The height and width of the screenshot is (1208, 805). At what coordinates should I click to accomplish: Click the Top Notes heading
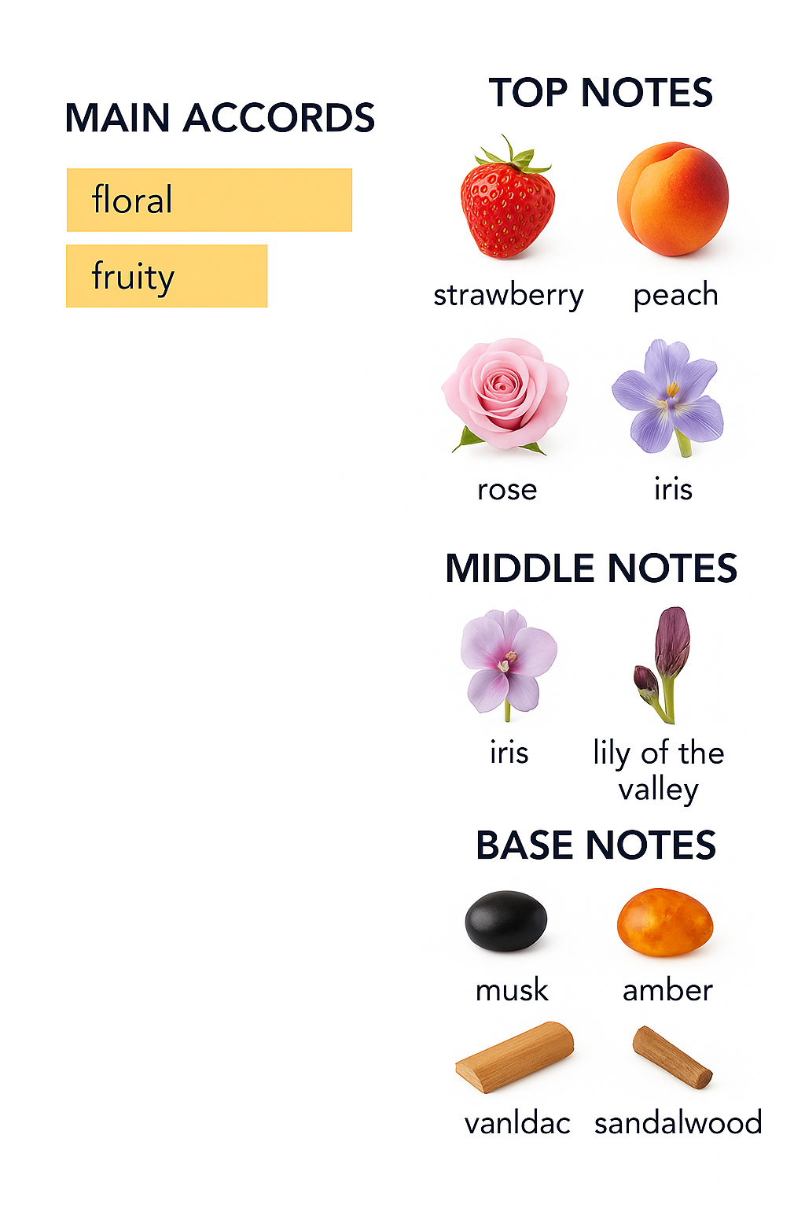coord(601,93)
